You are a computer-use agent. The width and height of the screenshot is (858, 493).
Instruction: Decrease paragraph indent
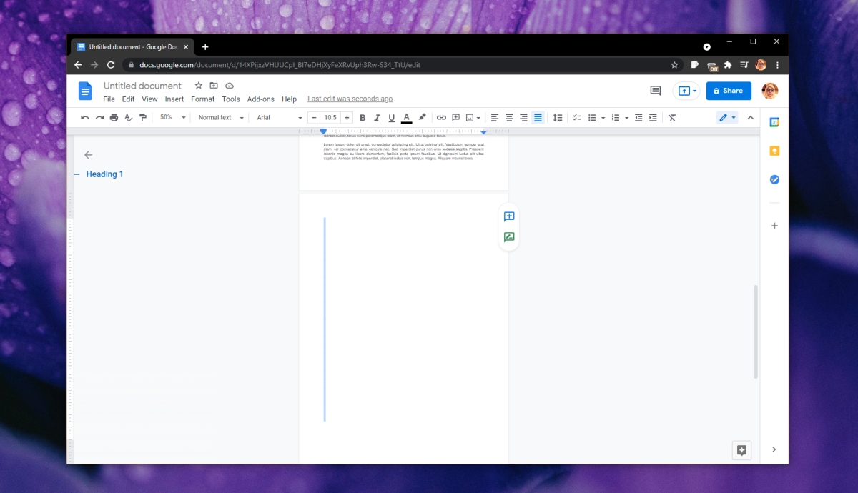638,118
